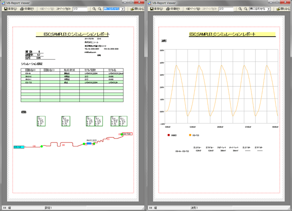Click the report title on the waveform page
292x211 pixels.
(223, 34)
